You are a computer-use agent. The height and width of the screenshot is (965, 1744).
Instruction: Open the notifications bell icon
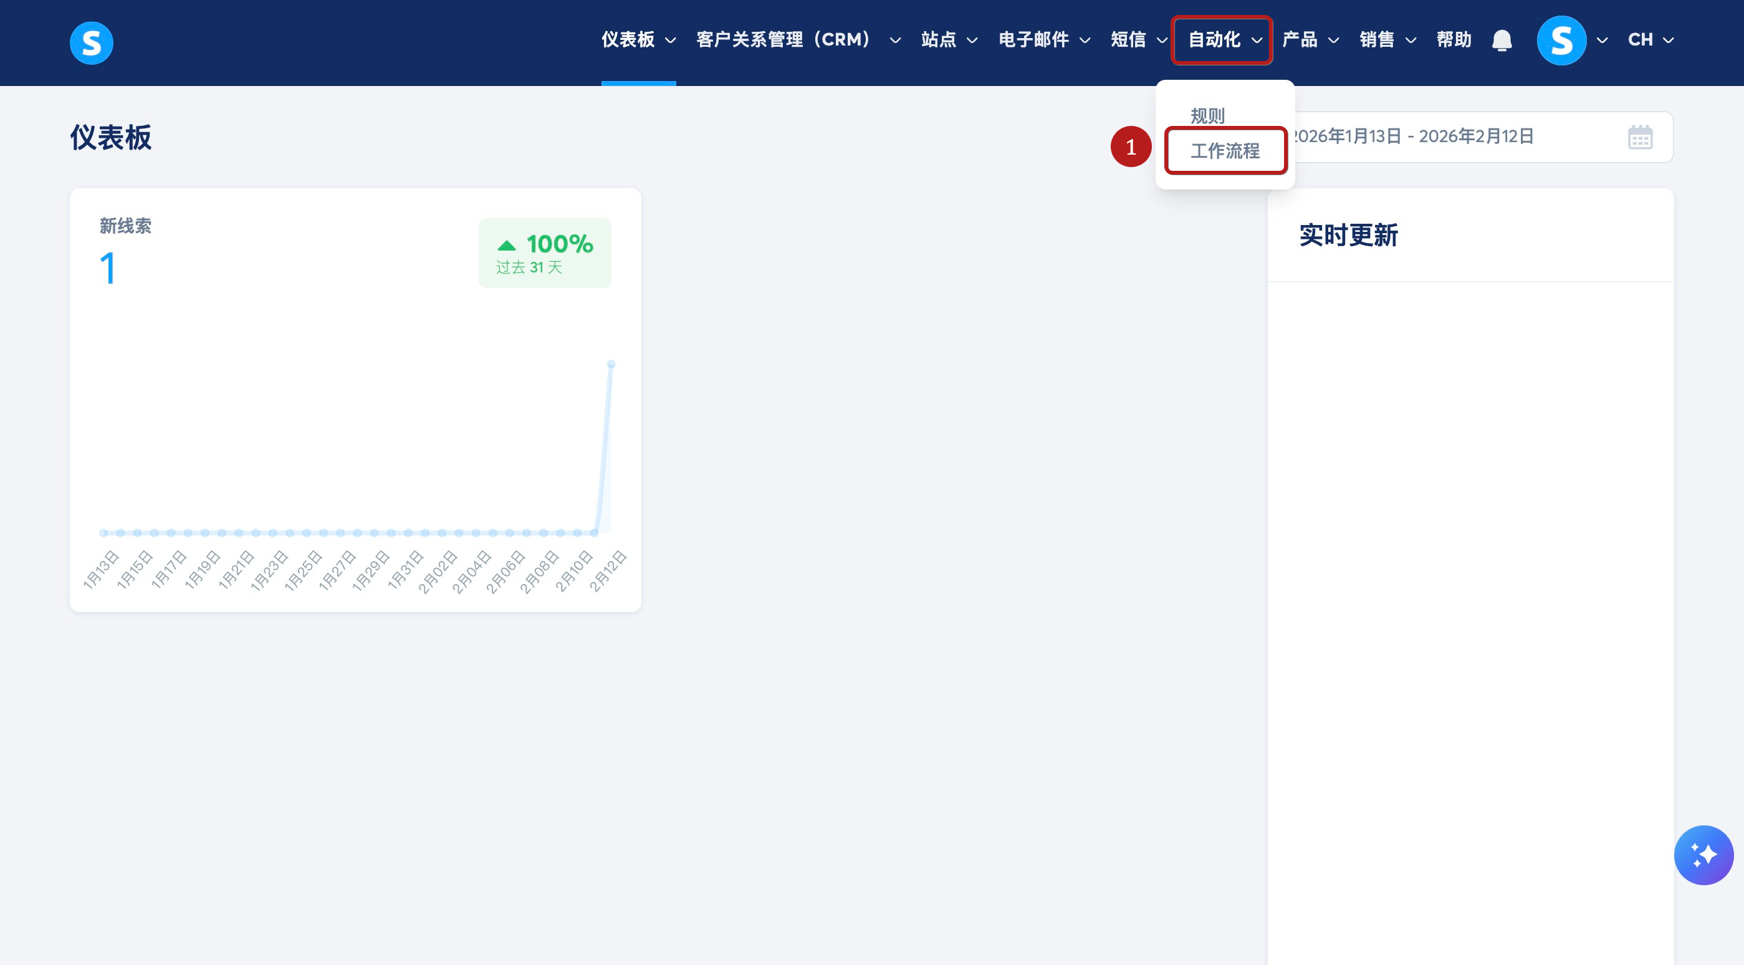click(1502, 41)
